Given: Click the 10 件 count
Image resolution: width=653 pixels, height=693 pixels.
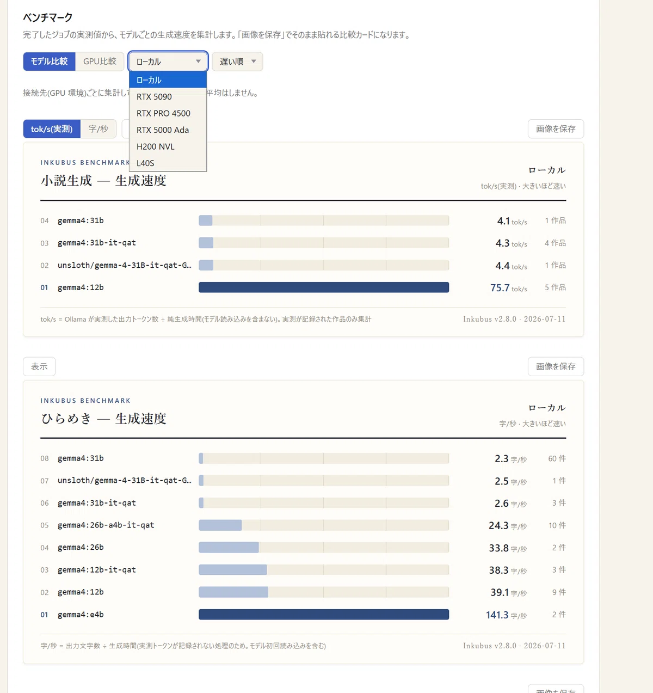Looking at the screenshot, I should [x=557, y=525].
